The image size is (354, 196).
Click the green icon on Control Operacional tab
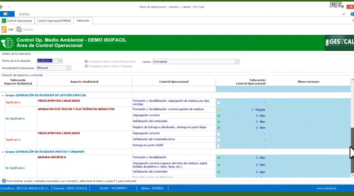(4, 21)
